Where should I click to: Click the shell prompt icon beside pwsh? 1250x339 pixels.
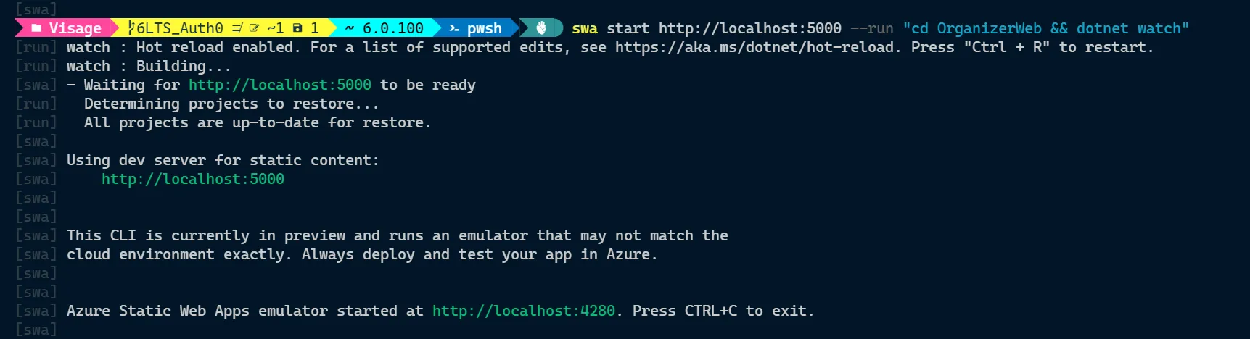coord(453,28)
